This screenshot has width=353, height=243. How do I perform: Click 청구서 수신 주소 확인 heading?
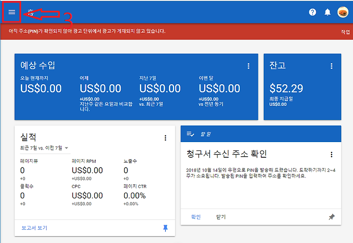[227, 154]
